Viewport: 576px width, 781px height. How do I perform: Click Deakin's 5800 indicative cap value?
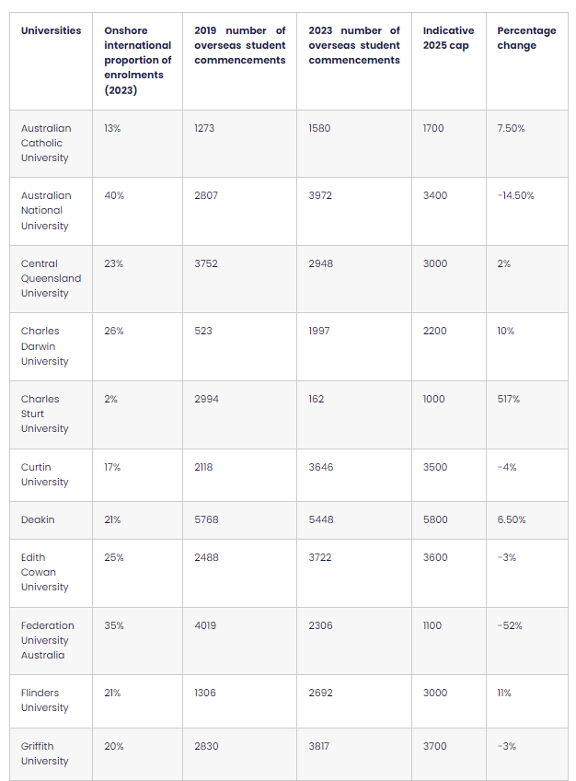435,519
